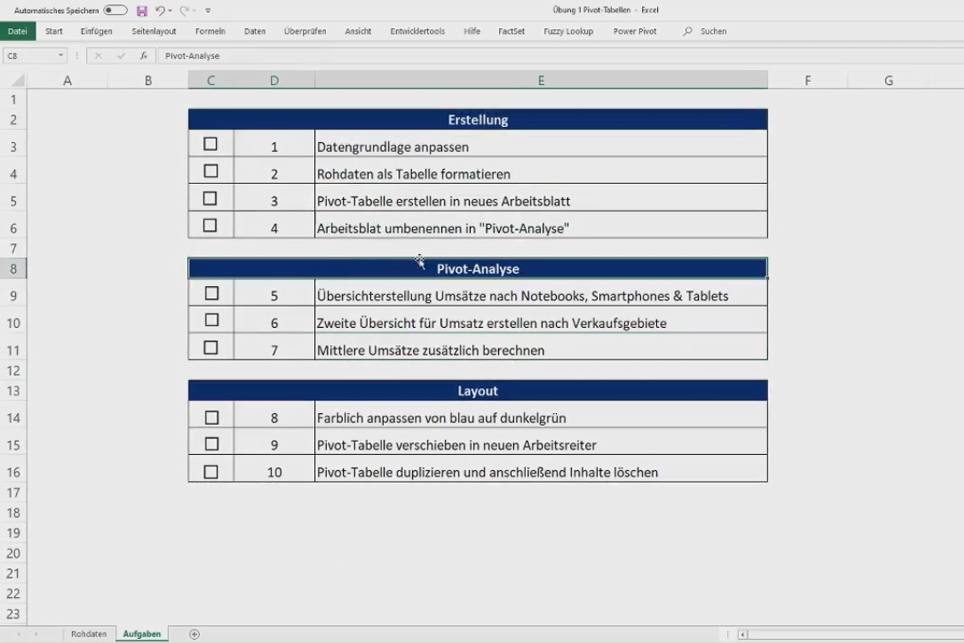
Task: Click the Undo arrow icon
Action: point(160,10)
